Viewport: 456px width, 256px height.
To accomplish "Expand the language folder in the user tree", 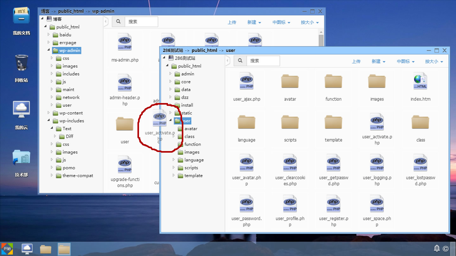I will [x=174, y=160].
